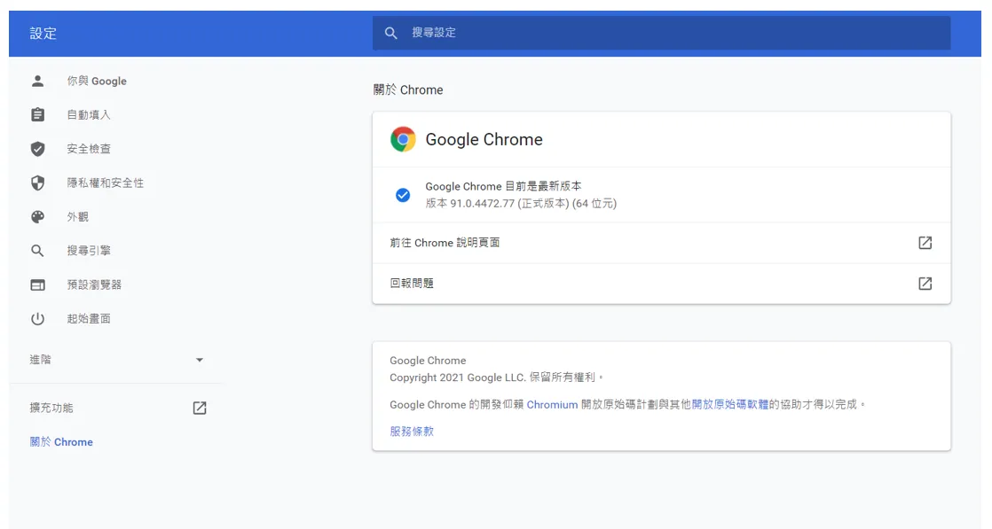Viewport: 992px width, 529px height.
Task: Click the open-in-new icon for Chrome 說明頁面
Action: 925,243
